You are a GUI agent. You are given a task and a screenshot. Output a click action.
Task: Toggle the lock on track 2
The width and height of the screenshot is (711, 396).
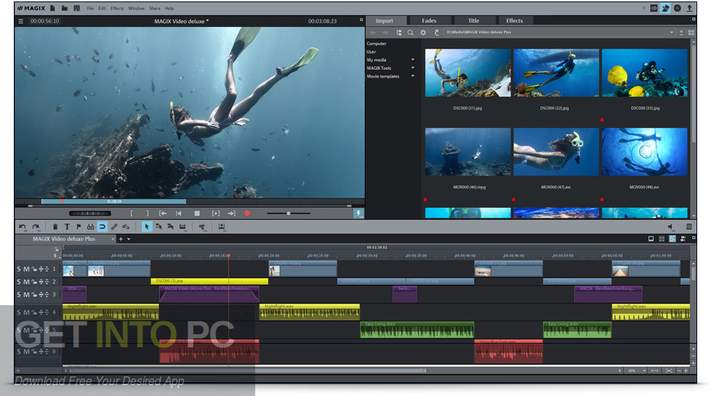34,282
